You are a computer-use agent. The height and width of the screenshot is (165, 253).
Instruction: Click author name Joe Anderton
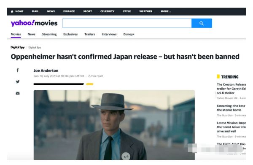tap(46, 70)
